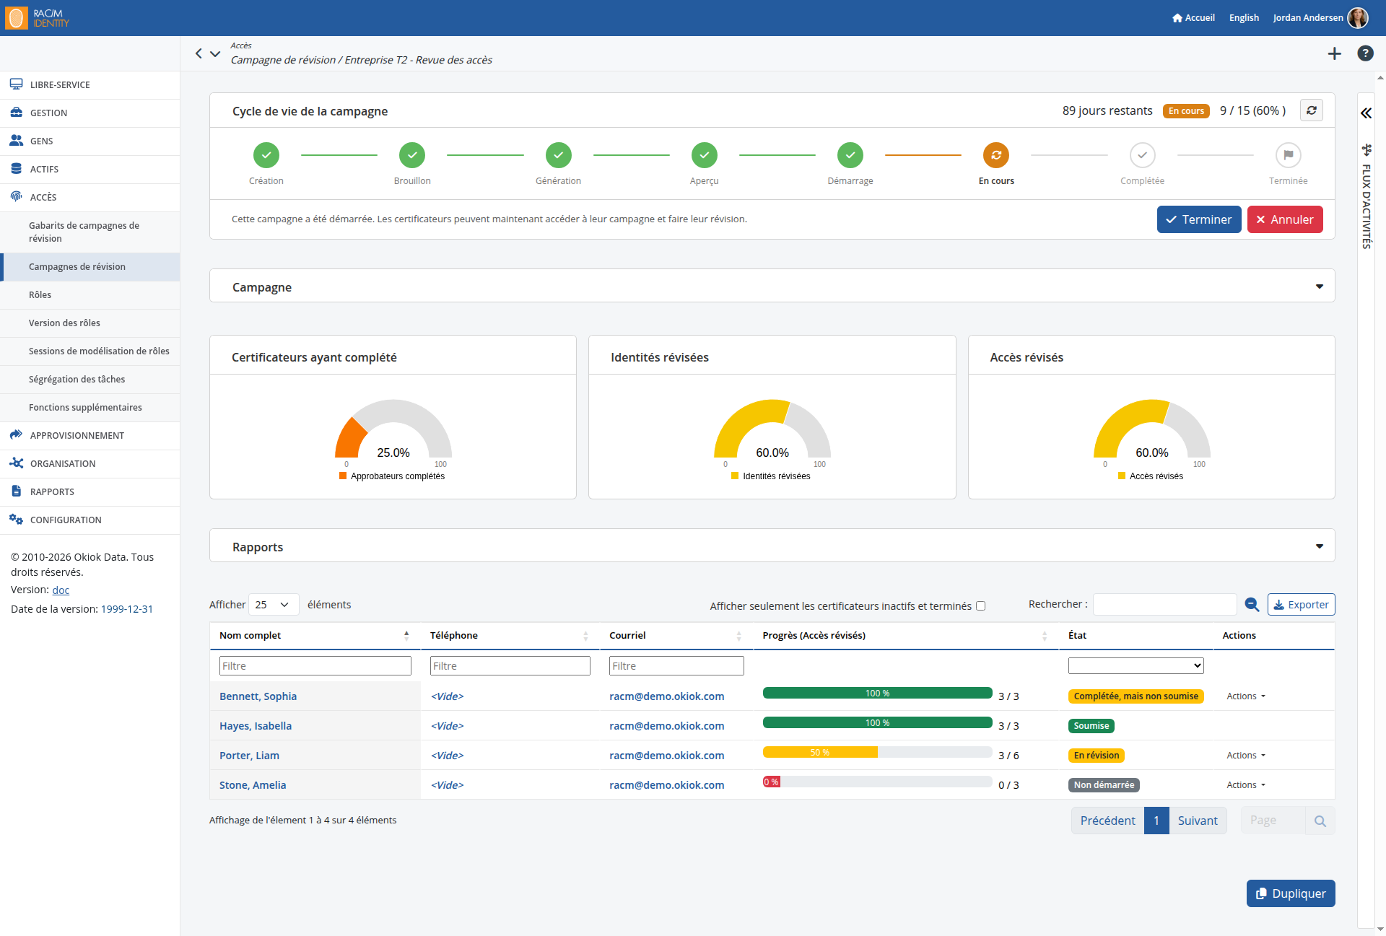Open Ségrégation des tâches menu item
The height and width of the screenshot is (936, 1386).
(x=90, y=379)
